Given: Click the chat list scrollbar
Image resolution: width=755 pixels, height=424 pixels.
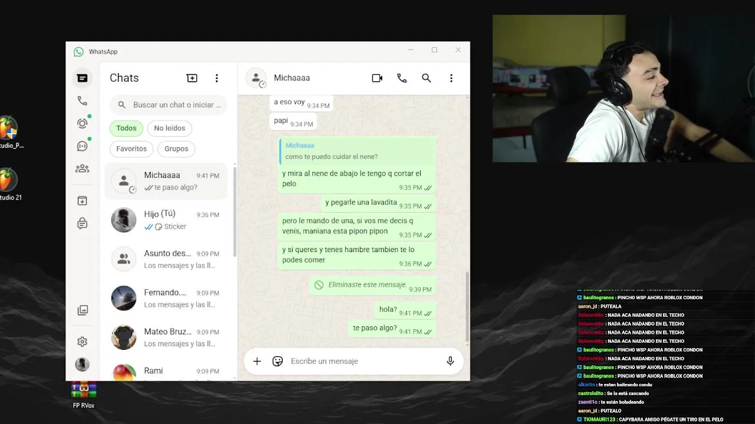Looking at the screenshot, I should click(235, 212).
